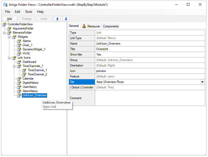Click the icon beside LinkIcon_Overview node
Image resolution: width=208 pixels, height=157 pixels.
click(19, 95)
